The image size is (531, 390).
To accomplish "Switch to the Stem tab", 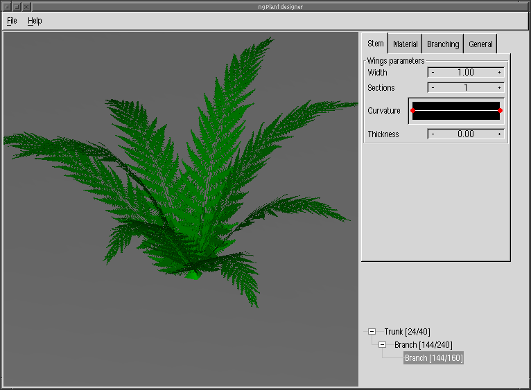I will click(375, 44).
